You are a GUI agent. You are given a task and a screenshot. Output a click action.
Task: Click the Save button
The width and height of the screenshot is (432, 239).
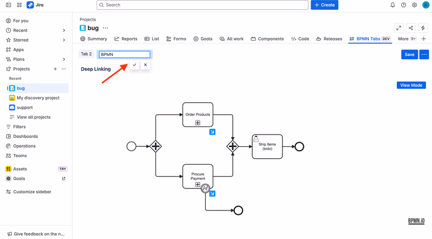pos(409,54)
